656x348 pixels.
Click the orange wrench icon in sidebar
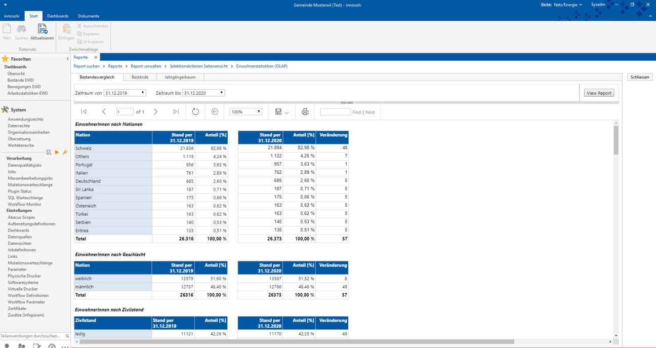(x=65, y=152)
